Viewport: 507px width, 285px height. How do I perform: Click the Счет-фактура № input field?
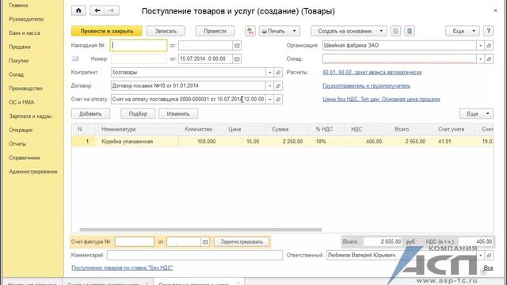tap(135, 241)
